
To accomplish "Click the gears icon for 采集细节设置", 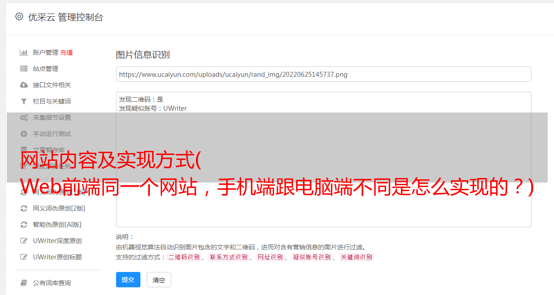I will click(24, 117).
